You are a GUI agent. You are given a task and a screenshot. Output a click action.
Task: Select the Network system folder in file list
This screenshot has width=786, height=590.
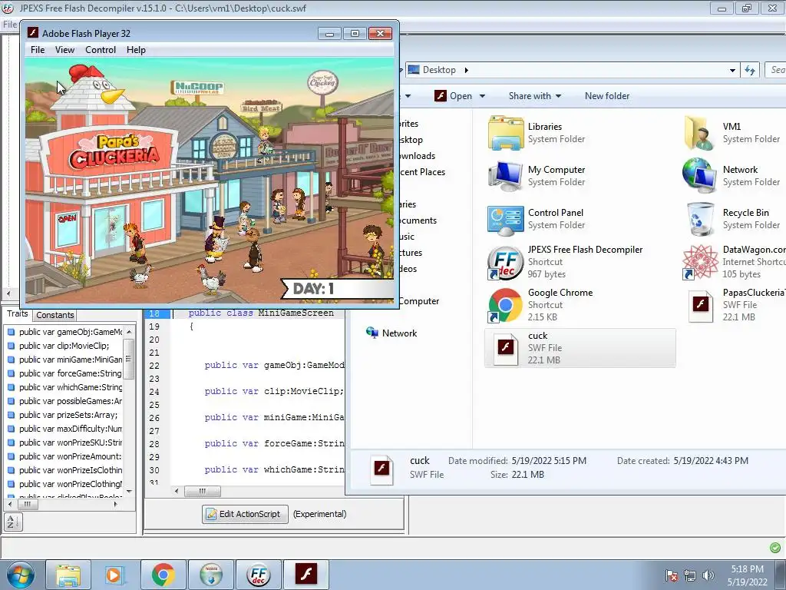point(733,176)
